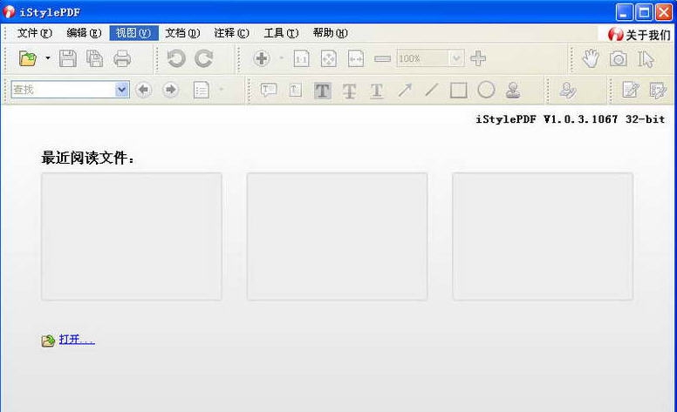Select the stamp tool
The height and width of the screenshot is (412, 677).
(x=513, y=91)
